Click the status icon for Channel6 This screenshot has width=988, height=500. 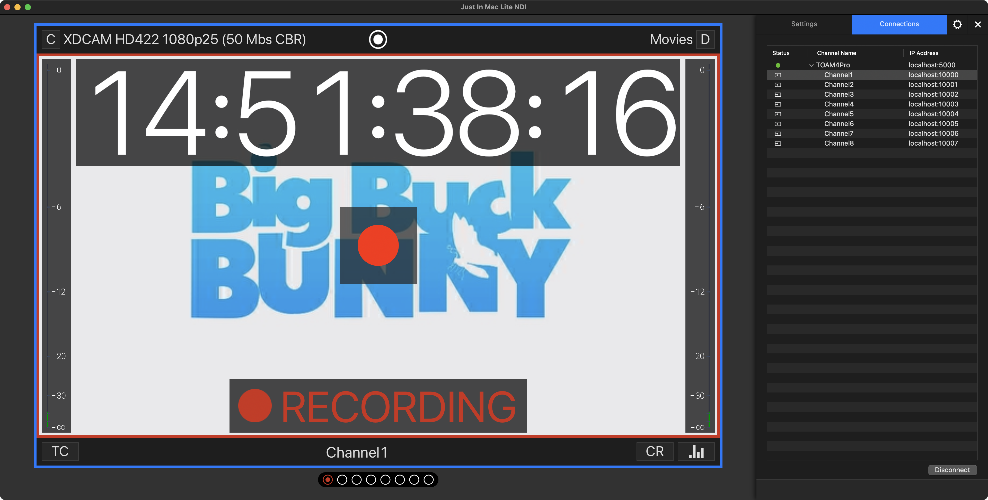[x=778, y=124]
